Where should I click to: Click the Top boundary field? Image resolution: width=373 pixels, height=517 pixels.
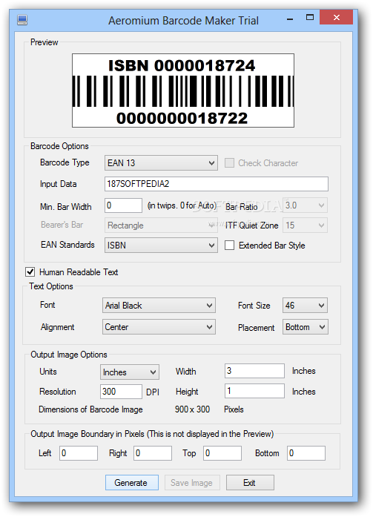click(222, 453)
